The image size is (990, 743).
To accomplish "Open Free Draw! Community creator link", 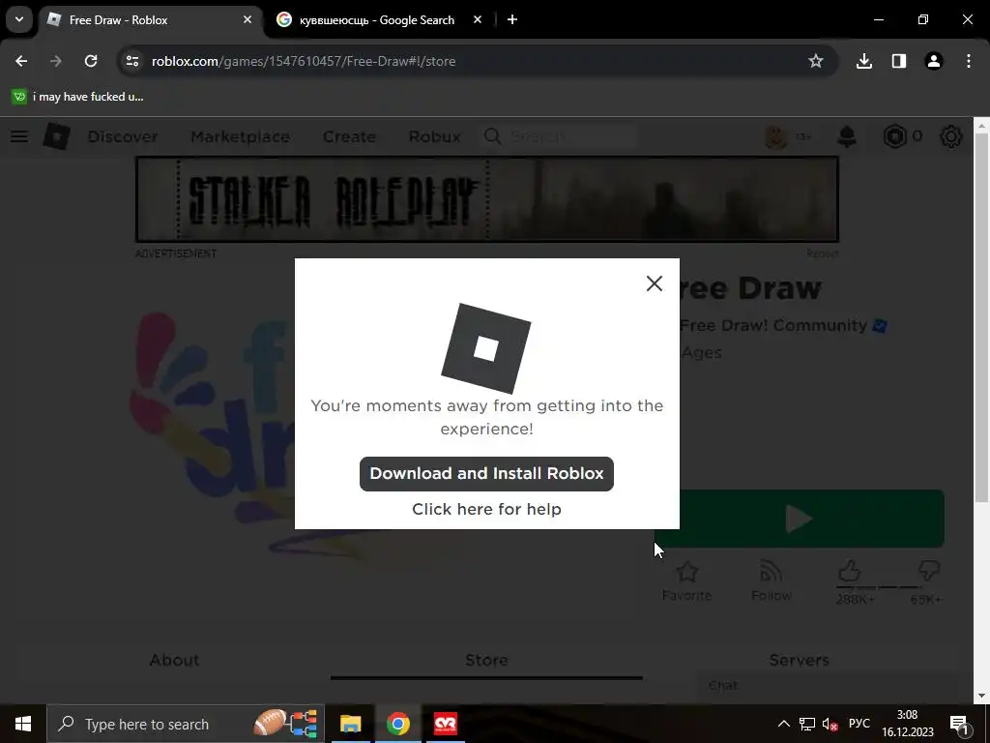I will coord(772,325).
